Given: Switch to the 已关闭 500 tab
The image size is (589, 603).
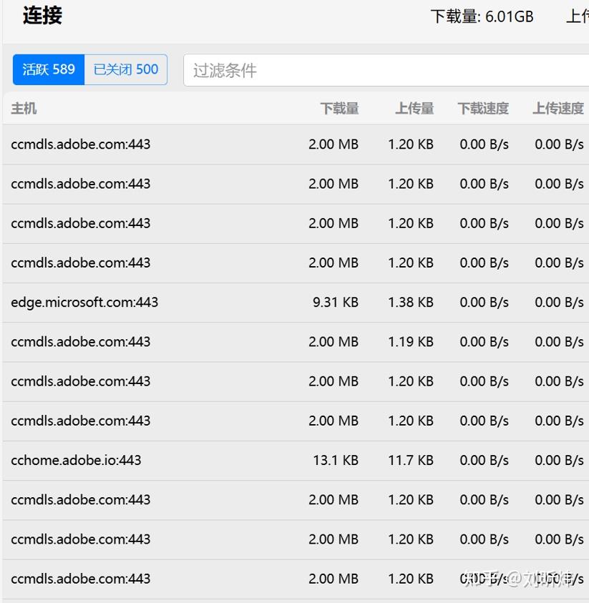Looking at the screenshot, I should 126,69.
